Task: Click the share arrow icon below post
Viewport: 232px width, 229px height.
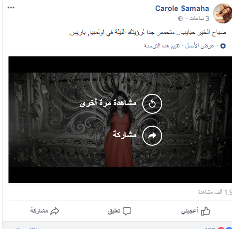Action: coord(55,211)
